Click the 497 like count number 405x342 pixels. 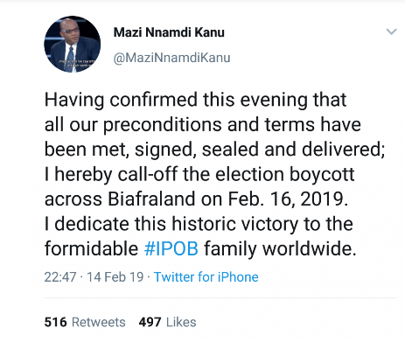(x=150, y=322)
